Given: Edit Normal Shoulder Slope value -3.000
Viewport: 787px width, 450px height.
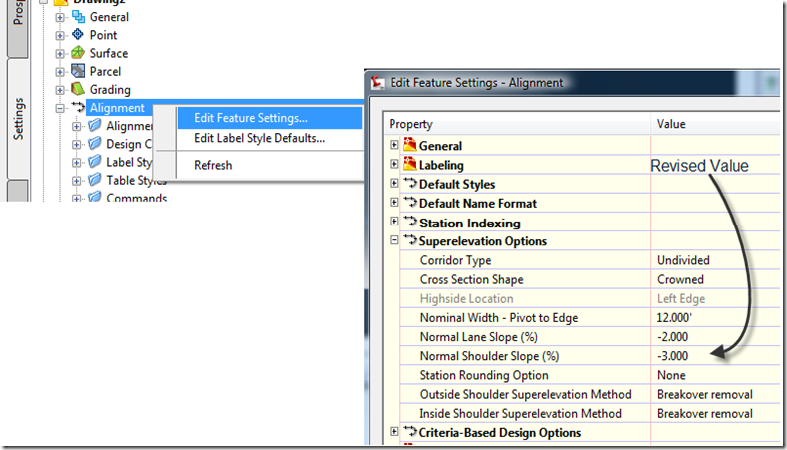Looking at the screenshot, I should click(x=672, y=355).
